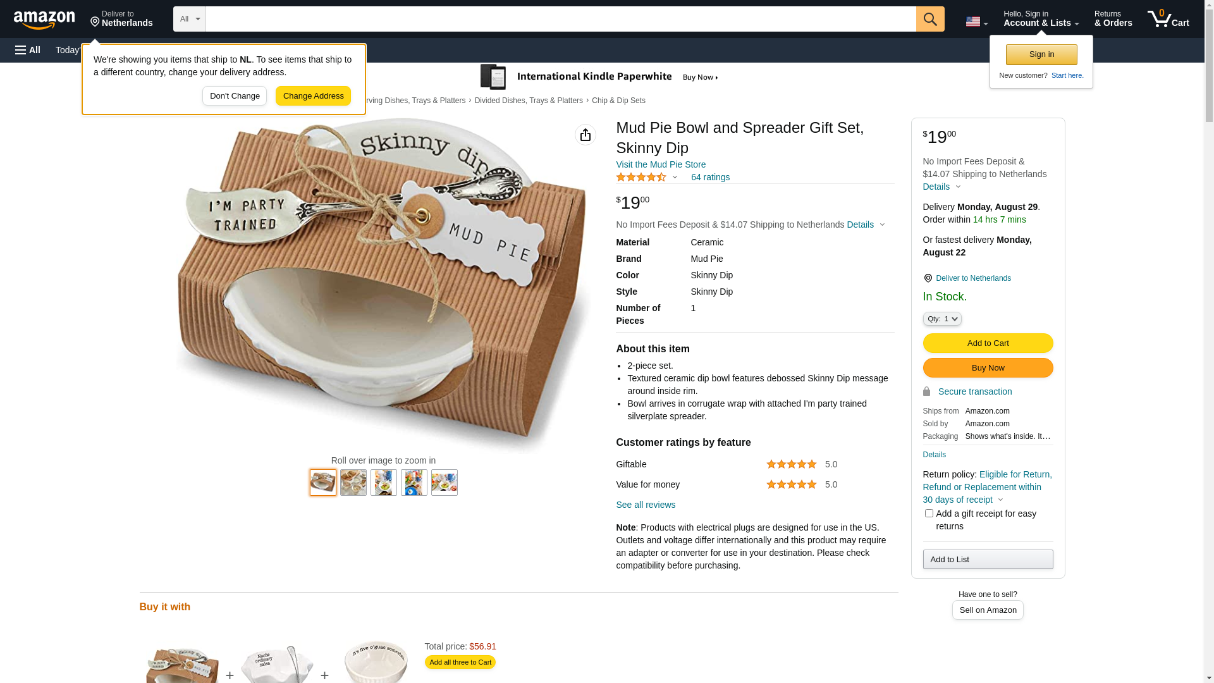Screen dimensions: 1214x683
Task: Click the search magnifier Go button
Action: (x=930, y=19)
